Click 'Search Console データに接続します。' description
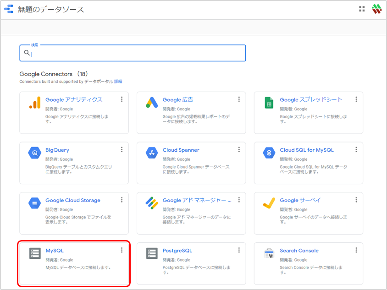This screenshot has height=290, width=387. (x=311, y=270)
